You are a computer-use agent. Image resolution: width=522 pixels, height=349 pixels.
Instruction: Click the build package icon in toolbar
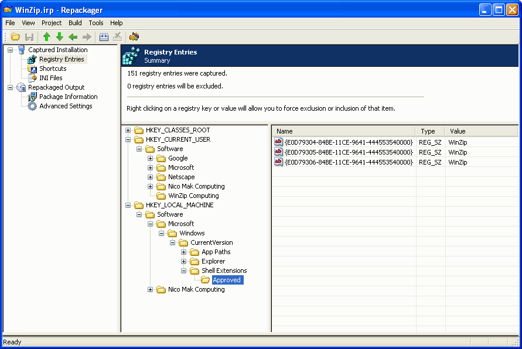coord(134,37)
